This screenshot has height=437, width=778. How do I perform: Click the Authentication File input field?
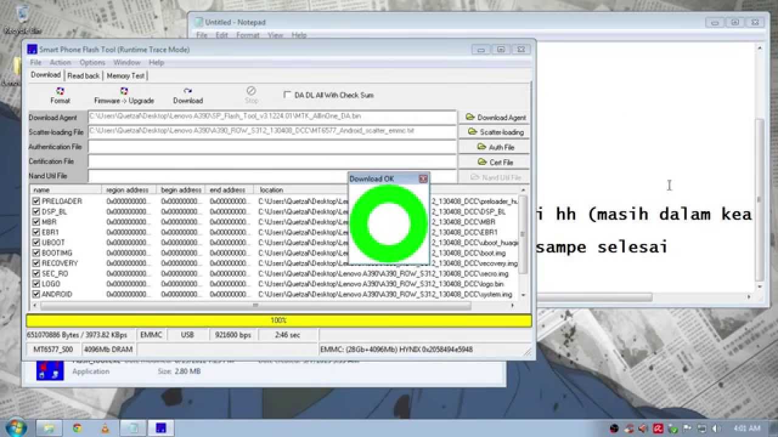click(x=272, y=146)
